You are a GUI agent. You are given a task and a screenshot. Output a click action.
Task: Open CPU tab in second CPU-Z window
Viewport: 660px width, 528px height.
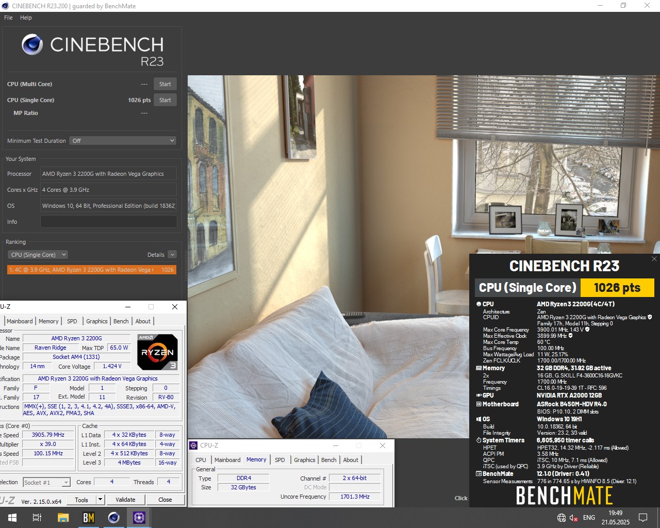click(201, 460)
